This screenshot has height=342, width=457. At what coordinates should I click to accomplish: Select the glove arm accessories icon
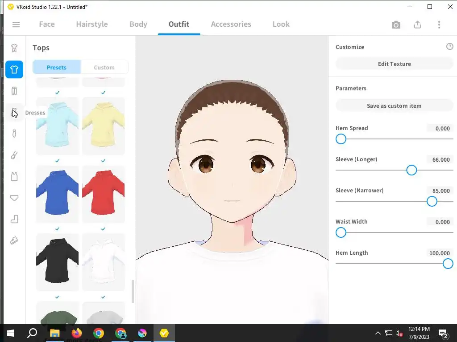14,155
